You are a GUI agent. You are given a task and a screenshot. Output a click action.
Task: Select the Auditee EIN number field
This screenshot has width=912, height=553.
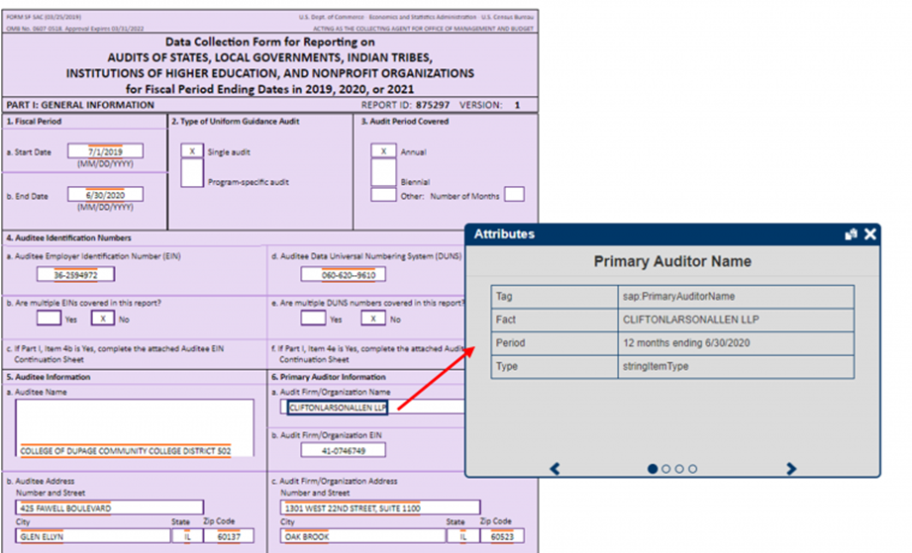point(75,274)
